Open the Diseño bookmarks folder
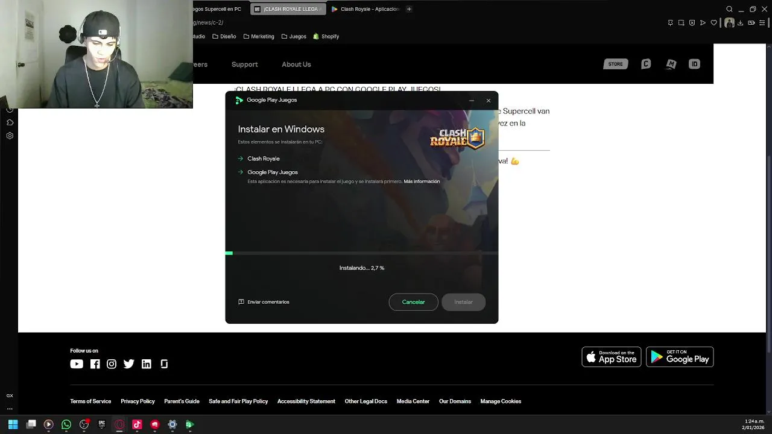Screen dimensions: 772x434 tap(224, 36)
